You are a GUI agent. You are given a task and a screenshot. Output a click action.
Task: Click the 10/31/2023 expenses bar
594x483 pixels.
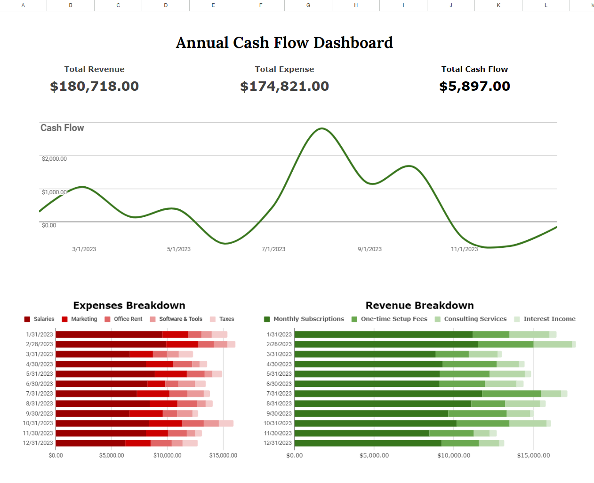click(144, 423)
